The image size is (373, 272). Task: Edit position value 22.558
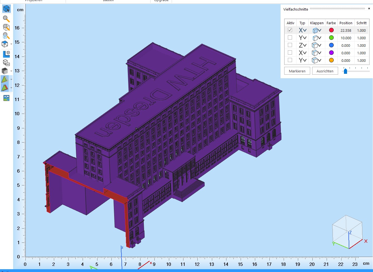pyautogui.click(x=346, y=30)
